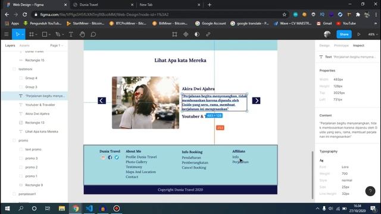Open the Pen tool dropdown arrow
The width and height of the screenshot is (381, 214).
point(63,34)
